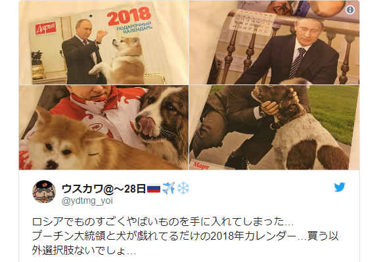
Task: Click the date grid in the top-right photo
Action: pos(252,22)
